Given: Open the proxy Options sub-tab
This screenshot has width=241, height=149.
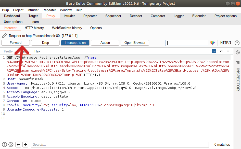Looking at the screenshot, I should pyautogui.click(x=96, y=28).
